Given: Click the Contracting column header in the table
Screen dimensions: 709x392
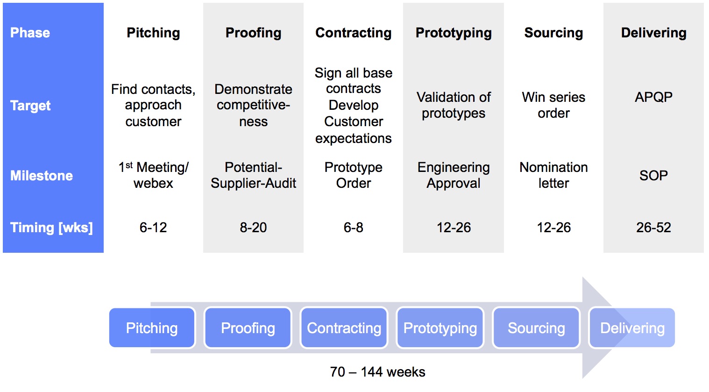Looking at the screenshot, I should point(354,33).
